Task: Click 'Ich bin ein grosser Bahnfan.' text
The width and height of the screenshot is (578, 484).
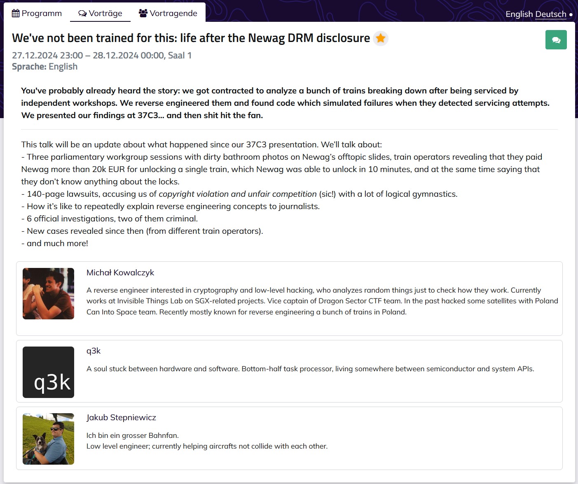Action: [x=133, y=435]
